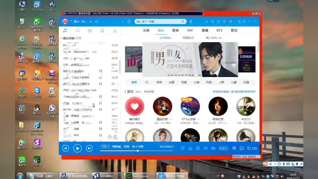Download the current song via the download icon
The height and width of the screenshot is (179, 318).
point(190,148)
